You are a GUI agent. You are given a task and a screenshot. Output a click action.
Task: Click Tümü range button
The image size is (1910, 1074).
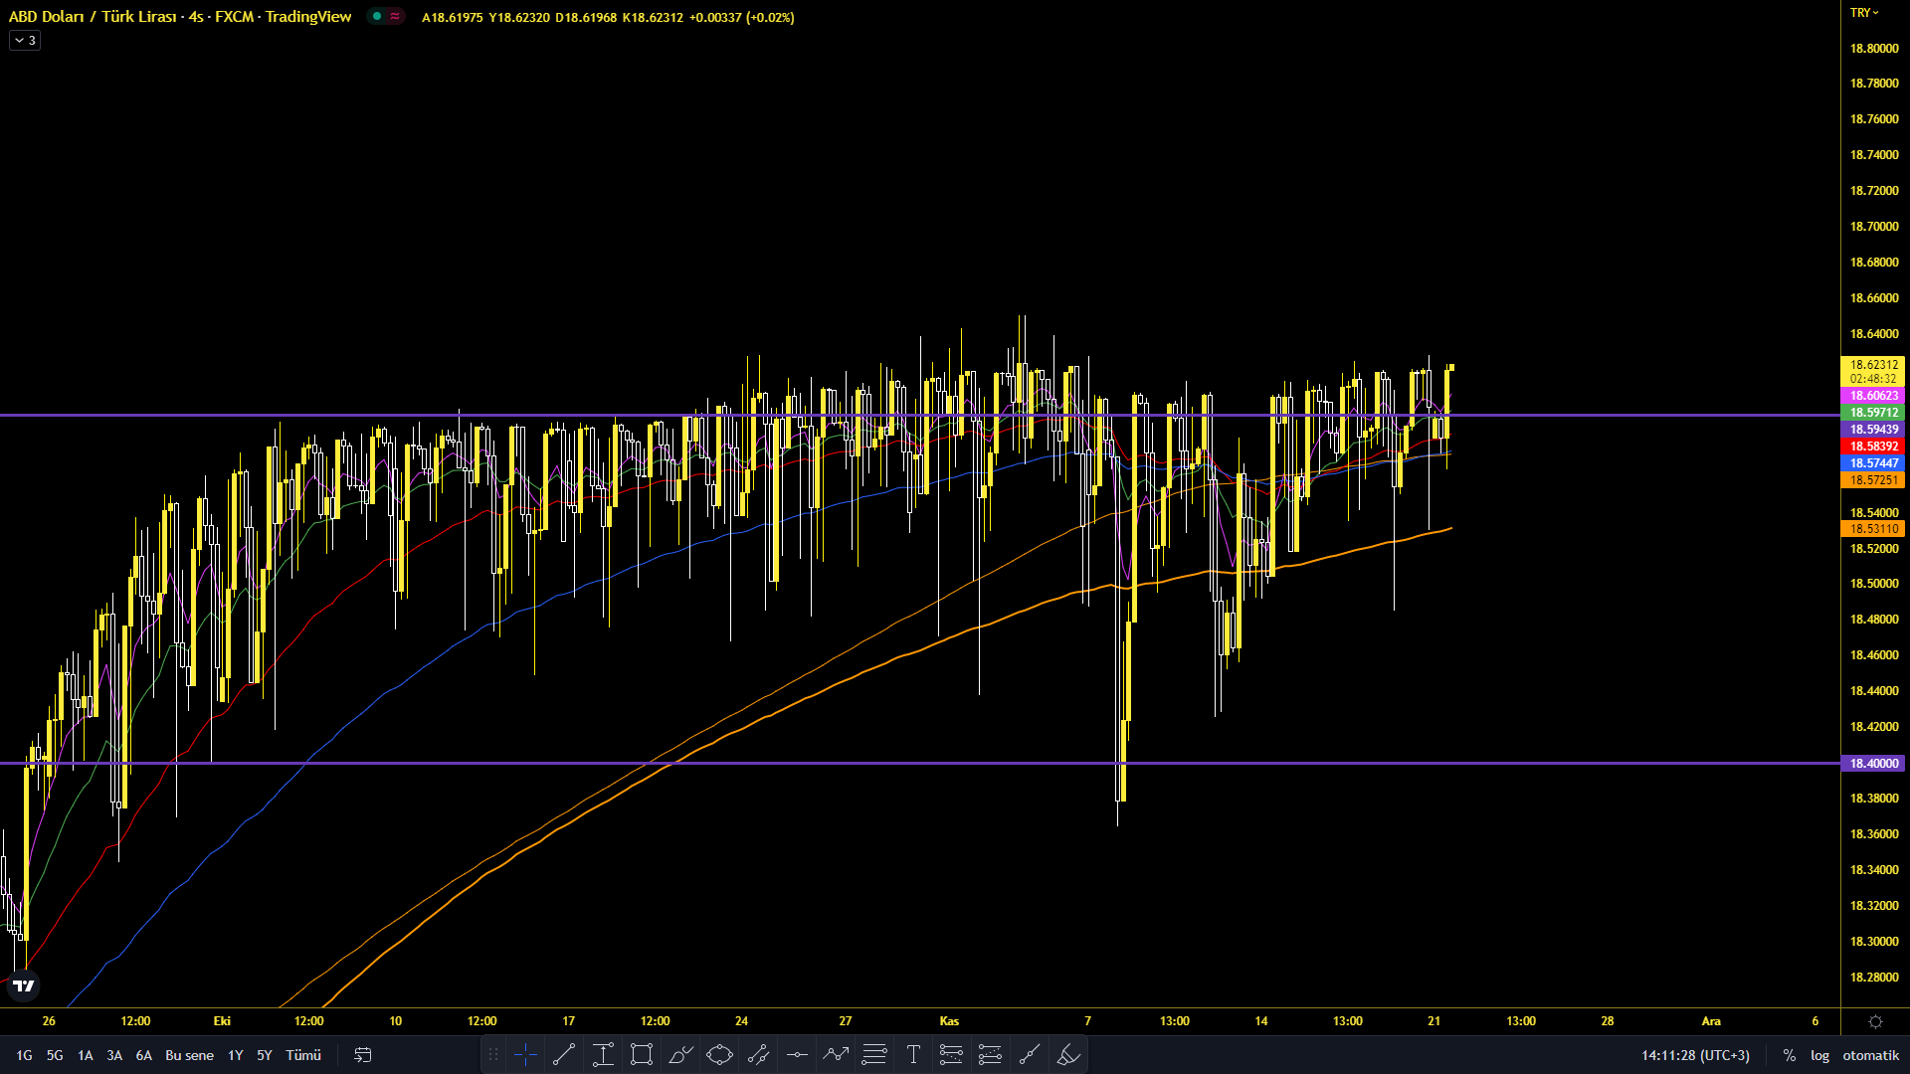click(303, 1055)
